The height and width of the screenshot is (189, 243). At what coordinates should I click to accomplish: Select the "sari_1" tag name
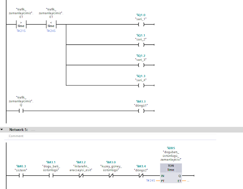pos(141,19)
